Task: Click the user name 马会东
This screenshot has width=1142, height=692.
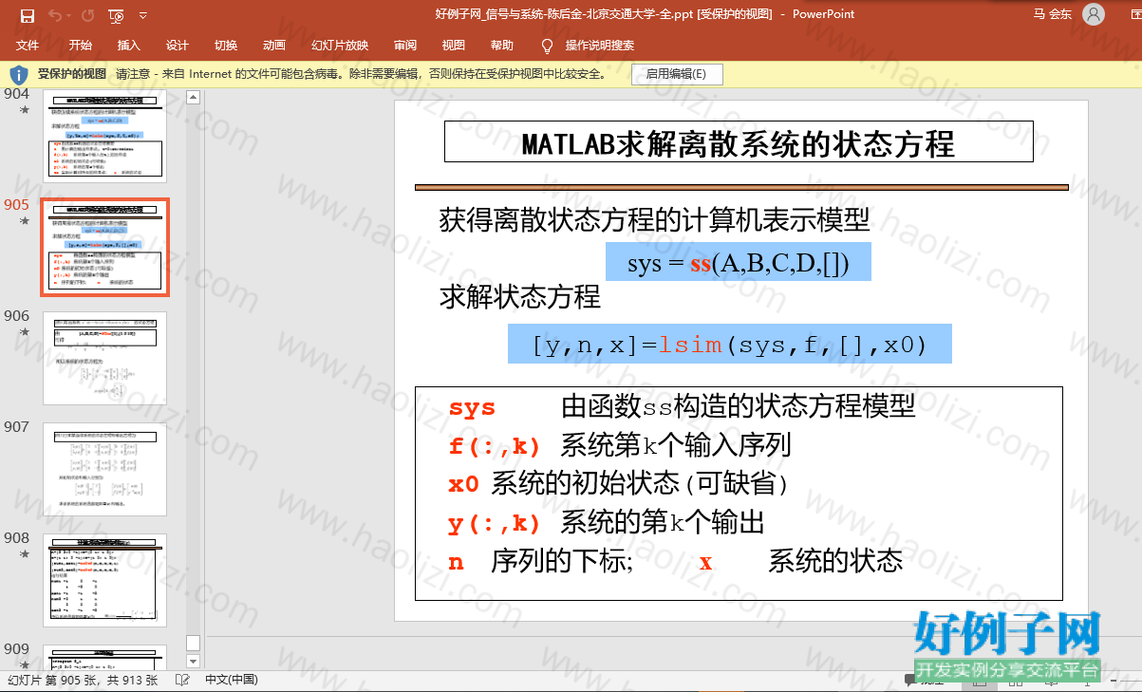Action: (1053, 14)
